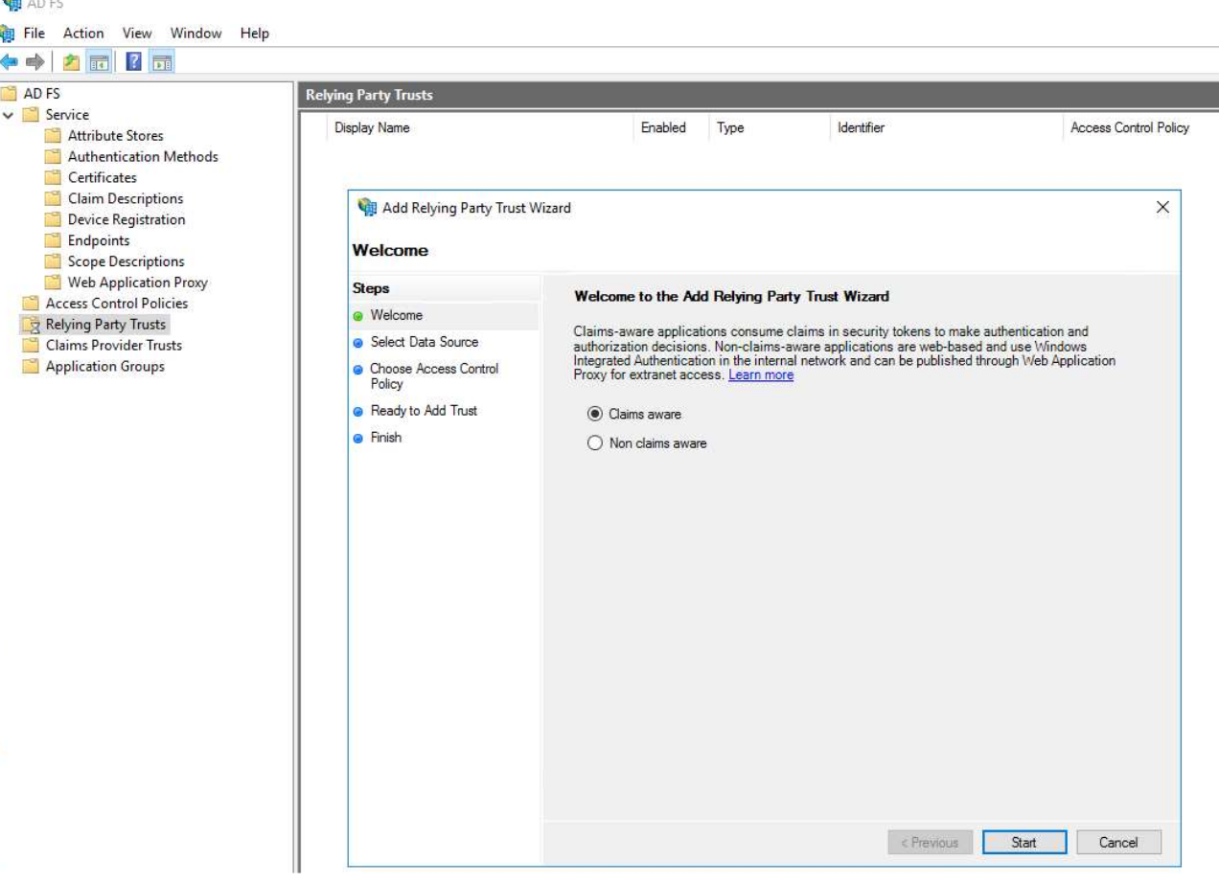This screenshot has width=1219, height=883.
Task: Collapse the Service tree node
Action: point(9,115)
